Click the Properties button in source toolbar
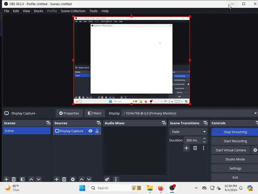Screen dimensions: 258x194 [69, 113]
